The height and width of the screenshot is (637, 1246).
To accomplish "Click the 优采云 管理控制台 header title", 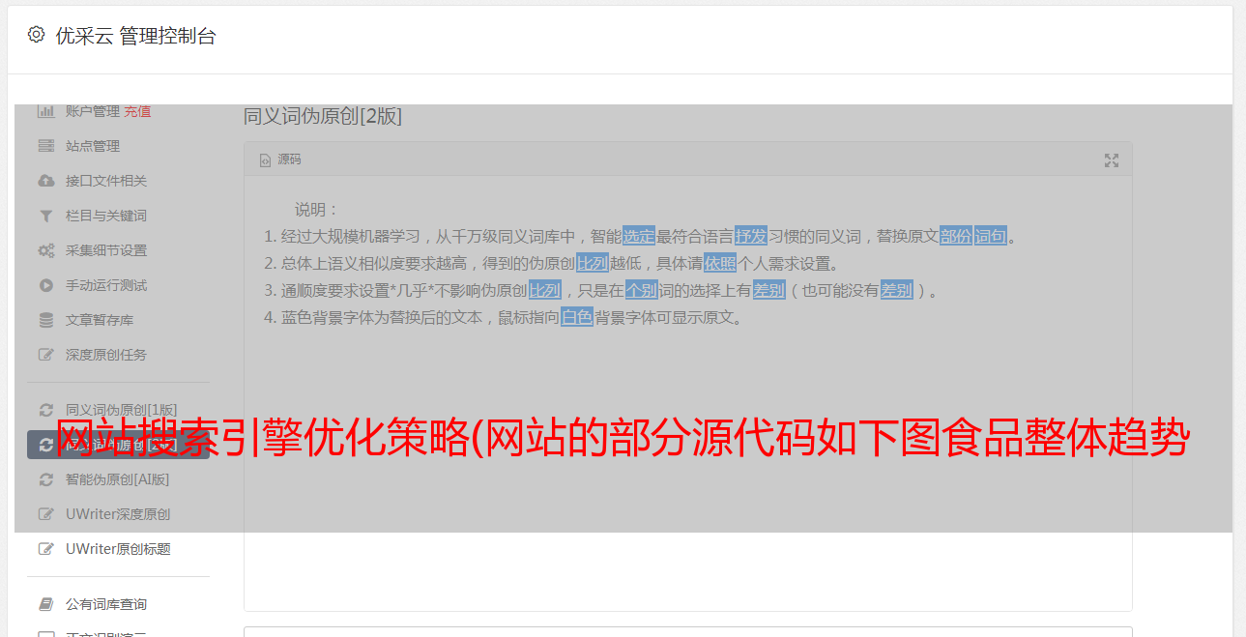I will pyautogui.click(x=135, y=37).
